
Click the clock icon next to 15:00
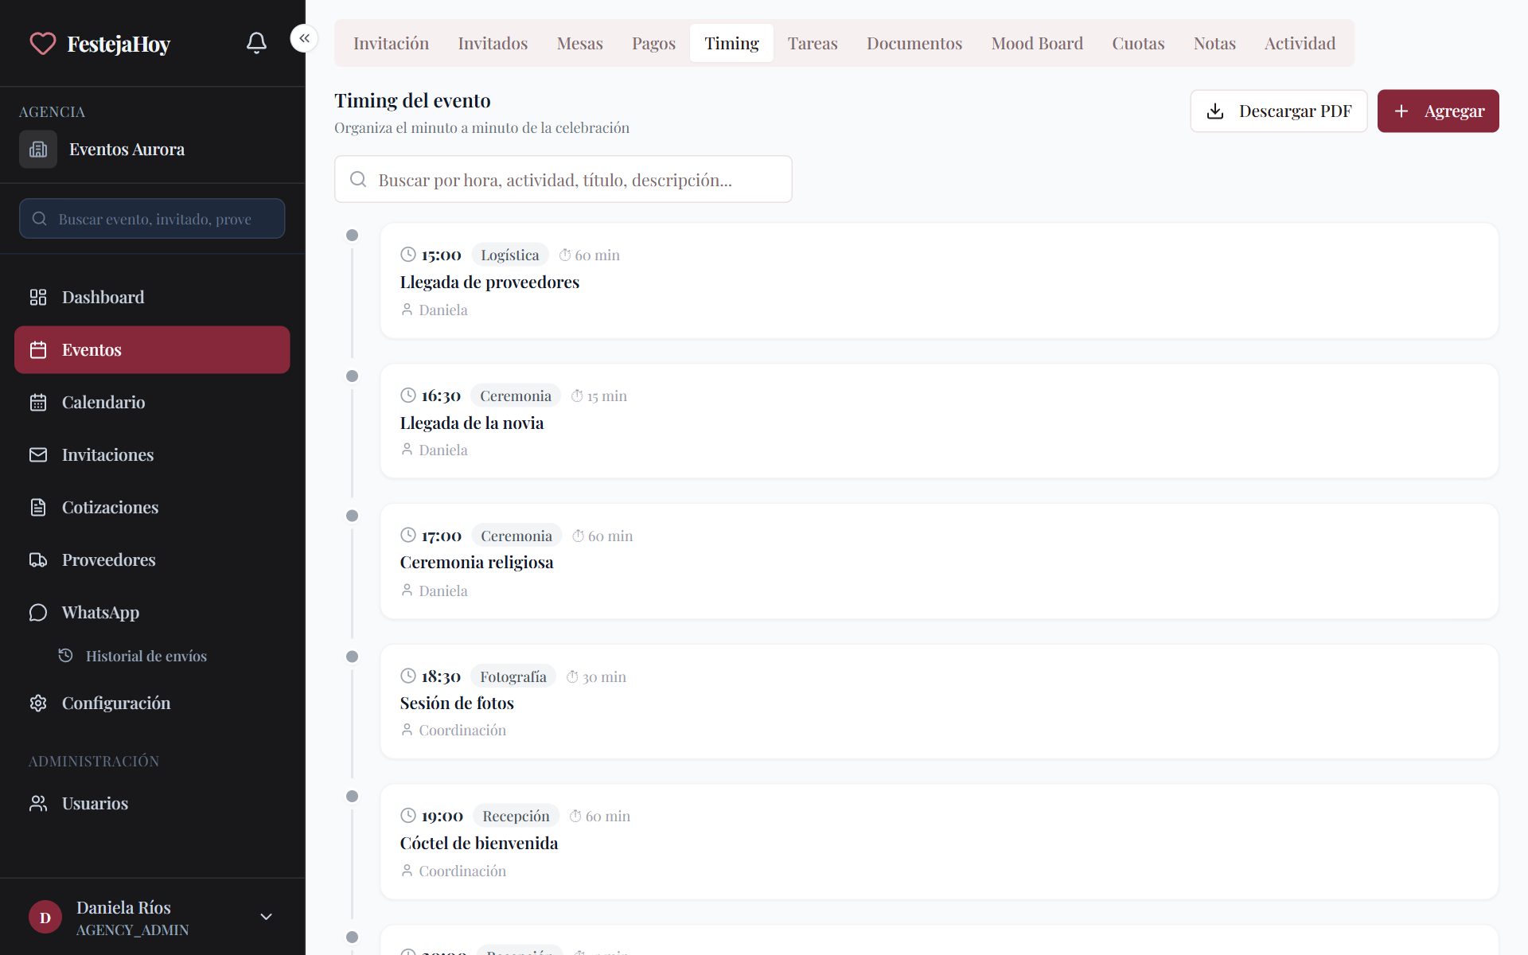click(408, 255)
